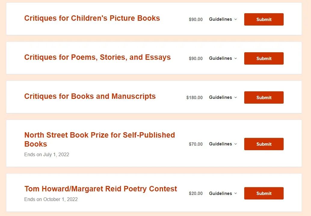Open Tom Howard/Margaret Reid Poetry Contest listing

pos(101,189)
